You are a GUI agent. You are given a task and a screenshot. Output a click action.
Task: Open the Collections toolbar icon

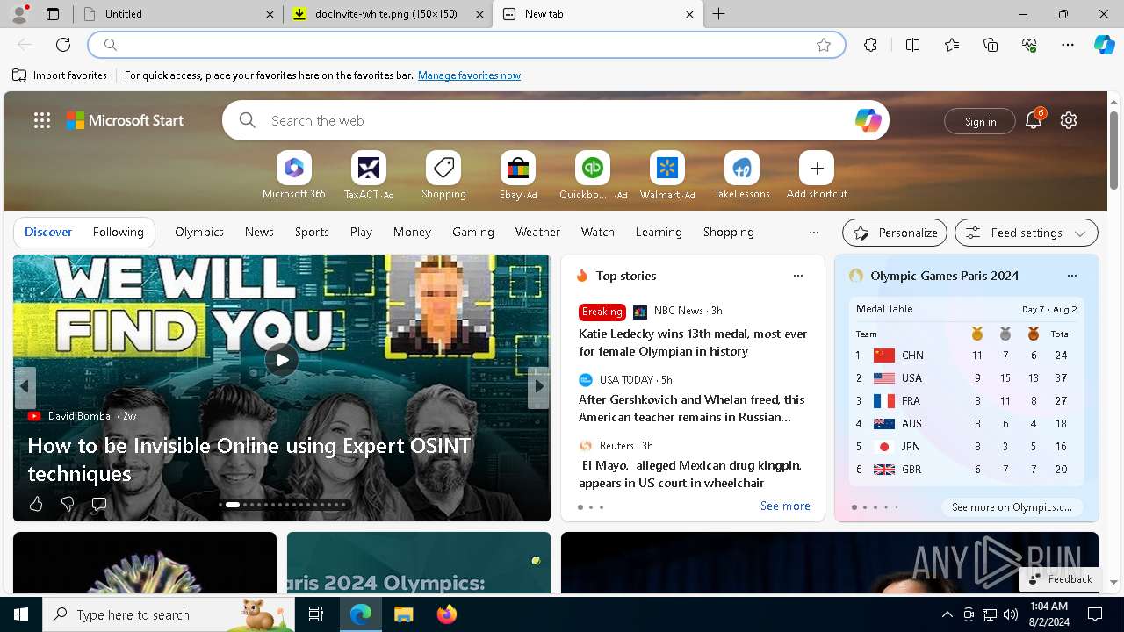[991, 45]
